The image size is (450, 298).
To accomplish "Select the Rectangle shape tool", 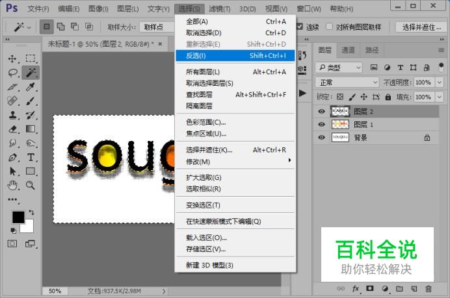I will pyautogui.click(x=31, y=171).
